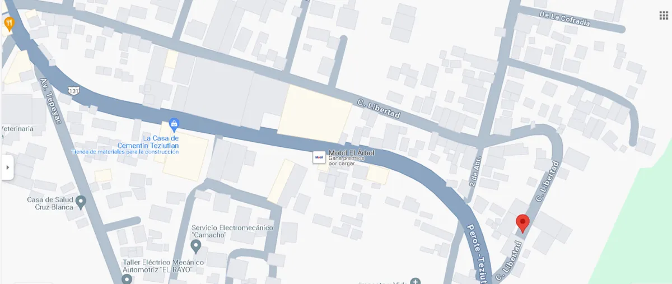672x284 pixels.
Task: Click the route 131 highway shield
Action: pos(74,90)
